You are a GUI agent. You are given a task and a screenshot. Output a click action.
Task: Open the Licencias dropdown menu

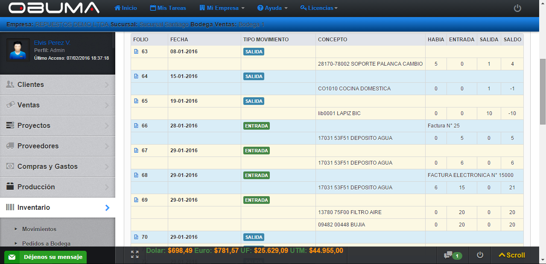tap(319, 8)
